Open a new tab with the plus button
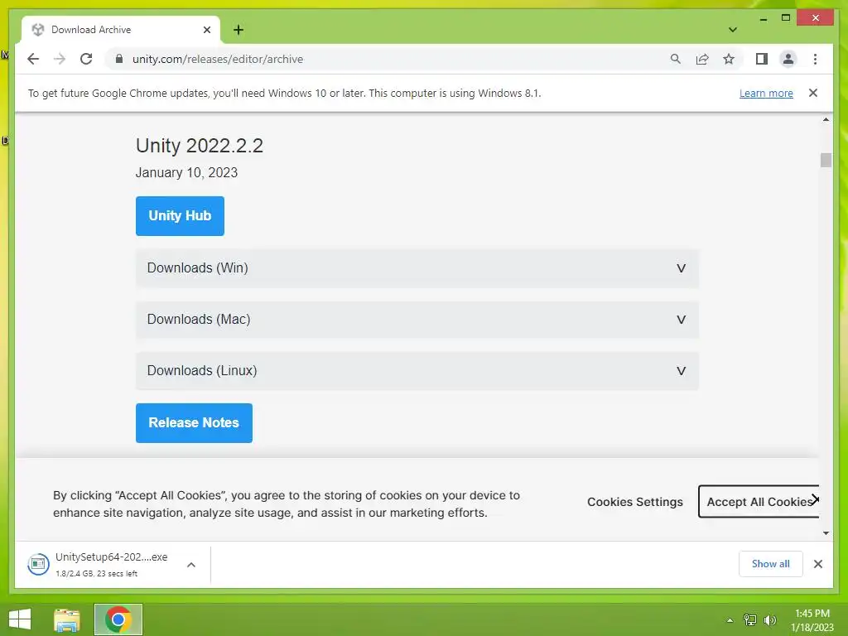This screenshot has width=848, height=636. coord(238,30)
